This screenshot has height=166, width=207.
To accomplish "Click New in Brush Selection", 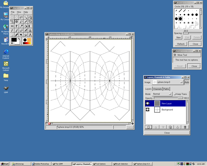I will [x=179, y=38].
